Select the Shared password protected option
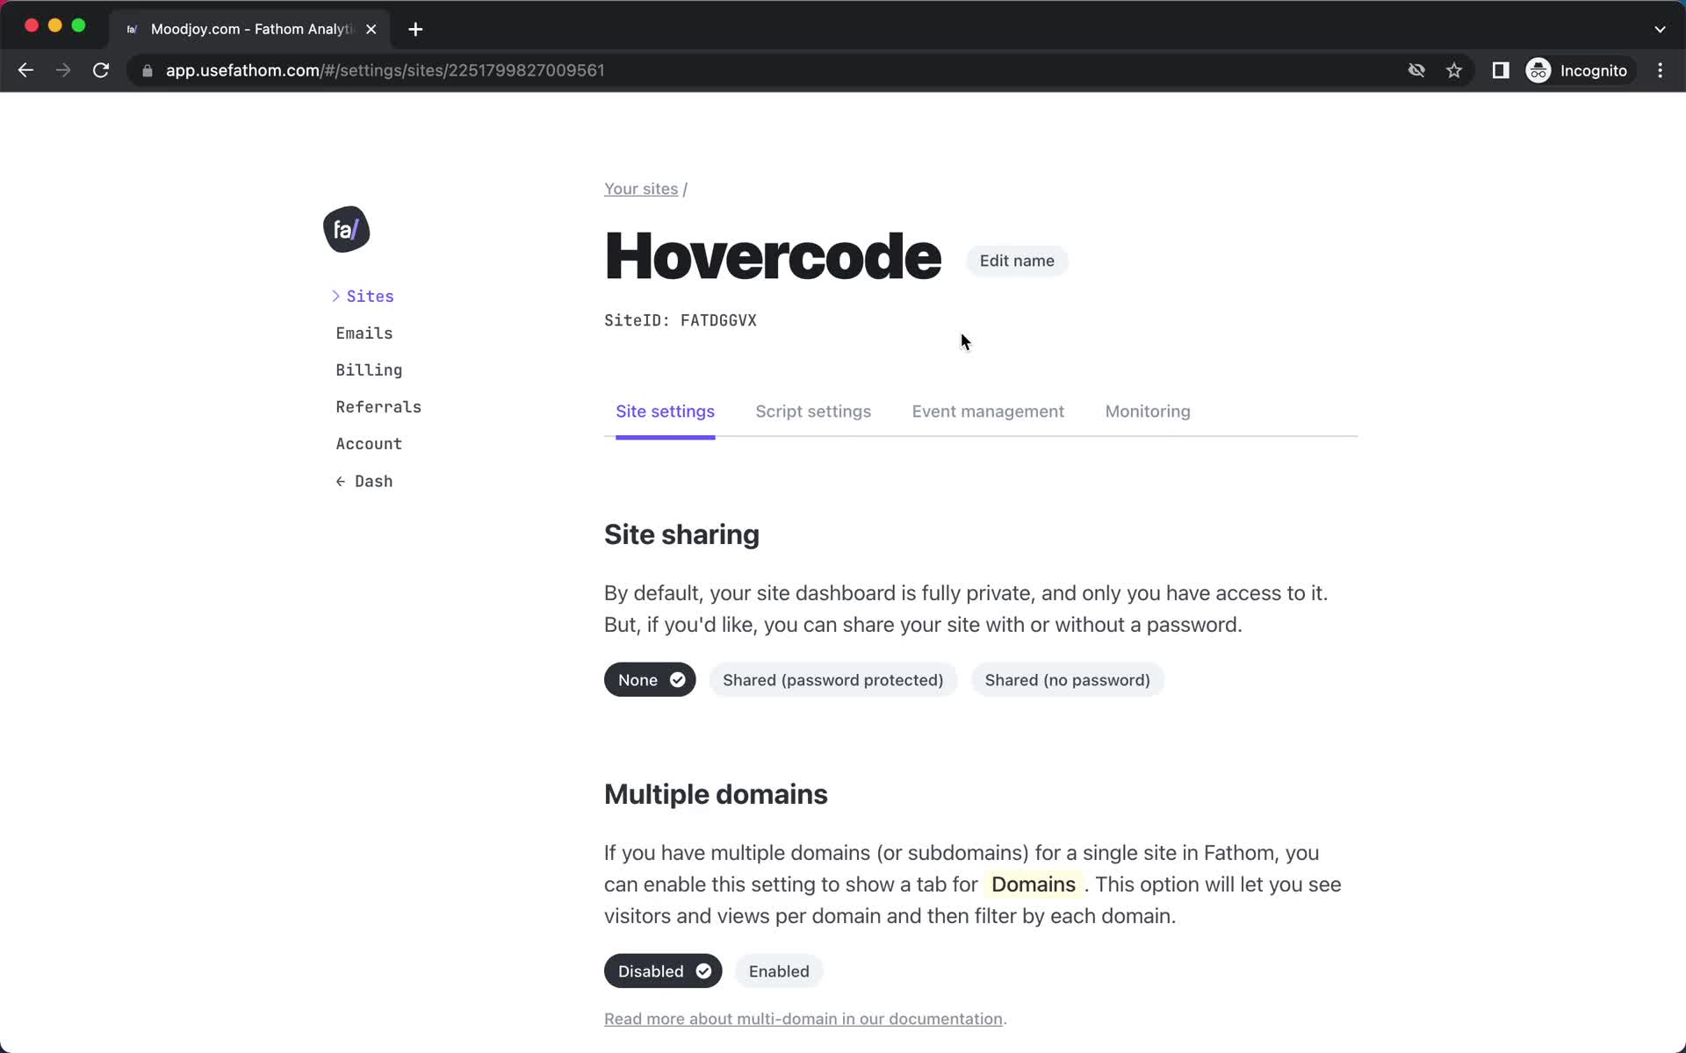The height and width of the screenshot is (1053, 1686). pyautogui.click(x=832, y=679)
